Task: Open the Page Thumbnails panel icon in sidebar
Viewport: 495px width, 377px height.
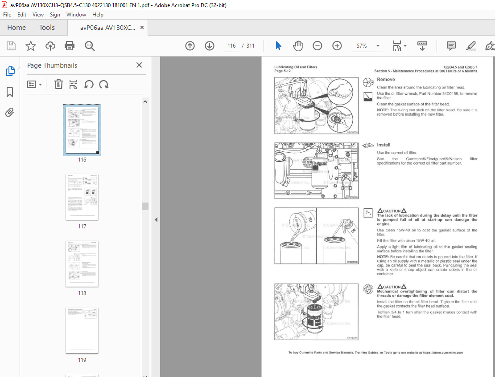Action: 10,71
